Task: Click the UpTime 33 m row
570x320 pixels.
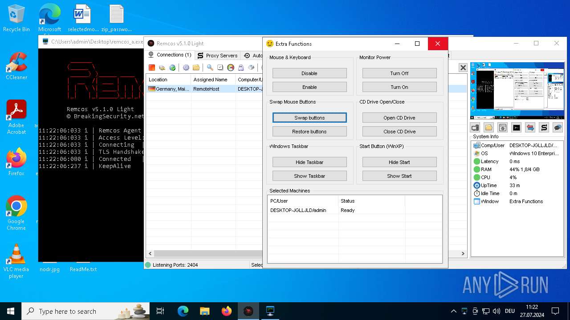Action: [x=517, y=185]
